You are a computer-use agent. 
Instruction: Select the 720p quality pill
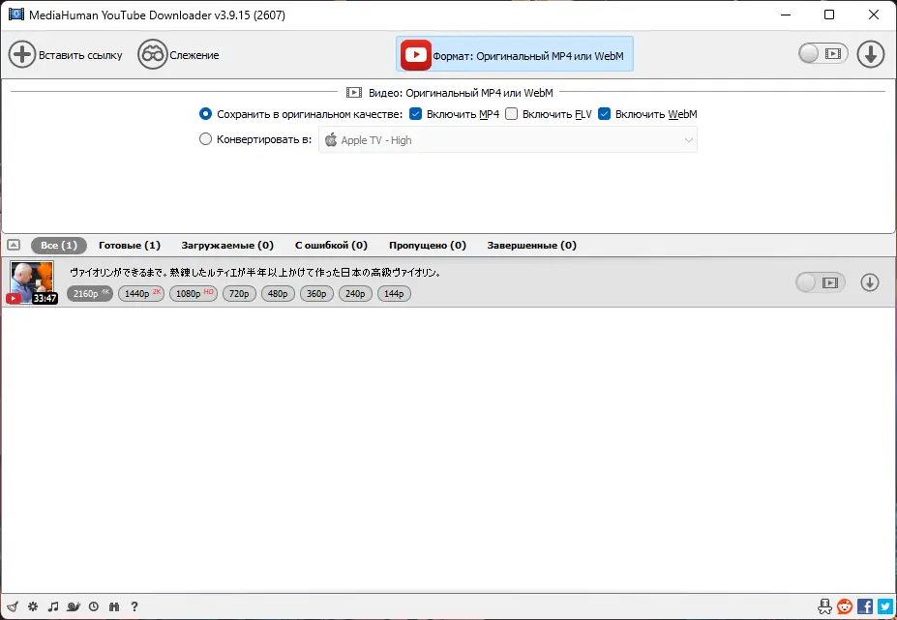point(239,293)
